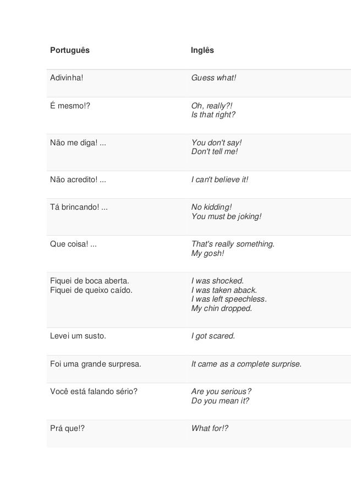Click "I can't believe it!" translation
Screen dimensions: 351x497
pos(220,179)
